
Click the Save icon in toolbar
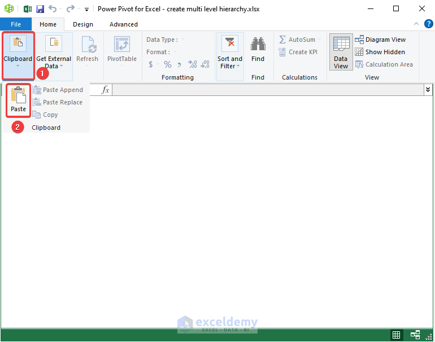tap(40, 9)
